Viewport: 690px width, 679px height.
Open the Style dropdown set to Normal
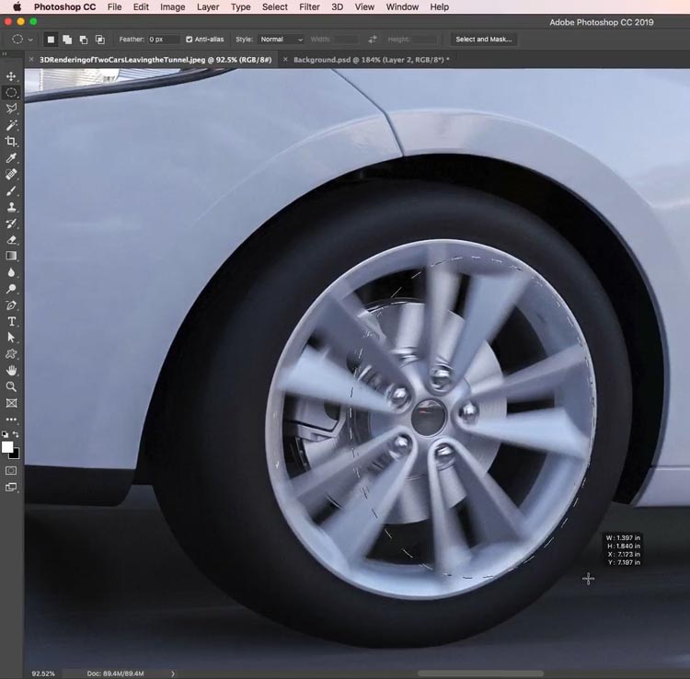281,40
